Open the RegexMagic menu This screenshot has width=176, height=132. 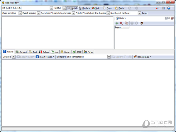142,57
